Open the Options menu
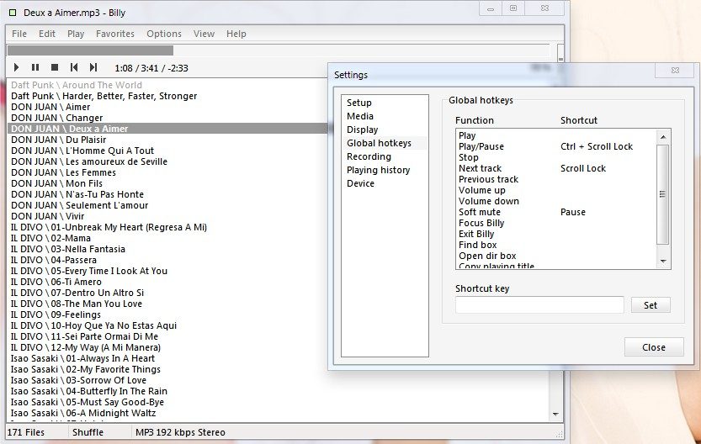The width and height of the screenshot is (701, 444). click(x=164, y=34)
